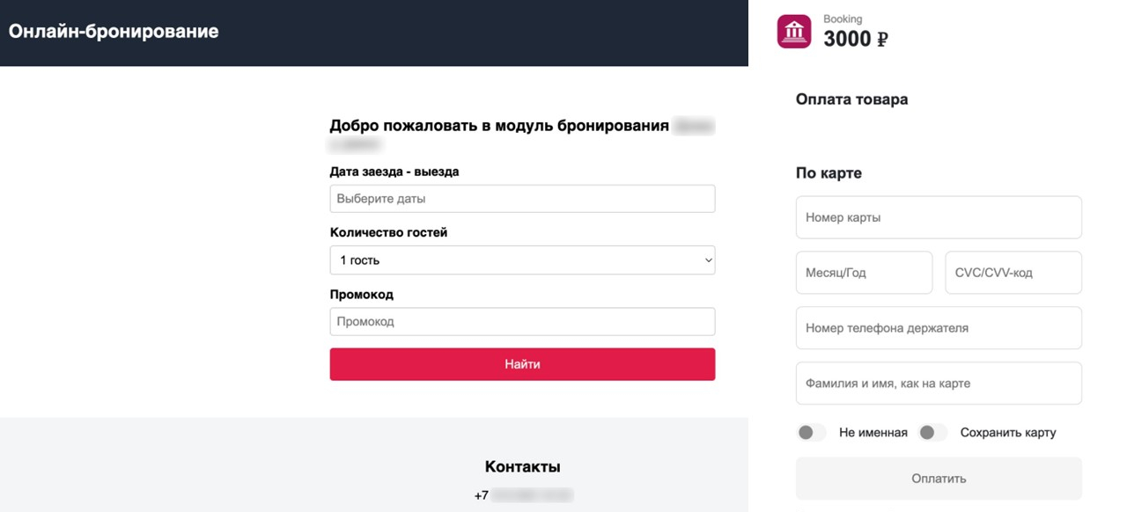Enable the 'Не именная' toggle switch
This screenshot has height=512, width=1127.
point(811,433)
